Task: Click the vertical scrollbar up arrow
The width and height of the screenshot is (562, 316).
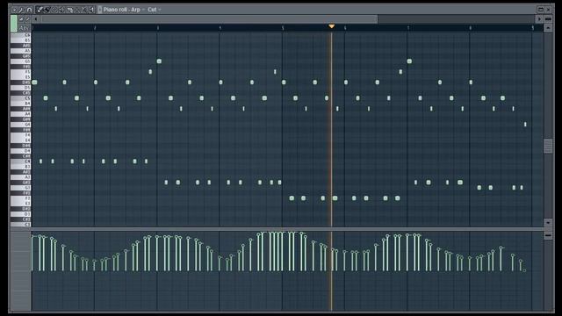Action: tap(548, 28)
